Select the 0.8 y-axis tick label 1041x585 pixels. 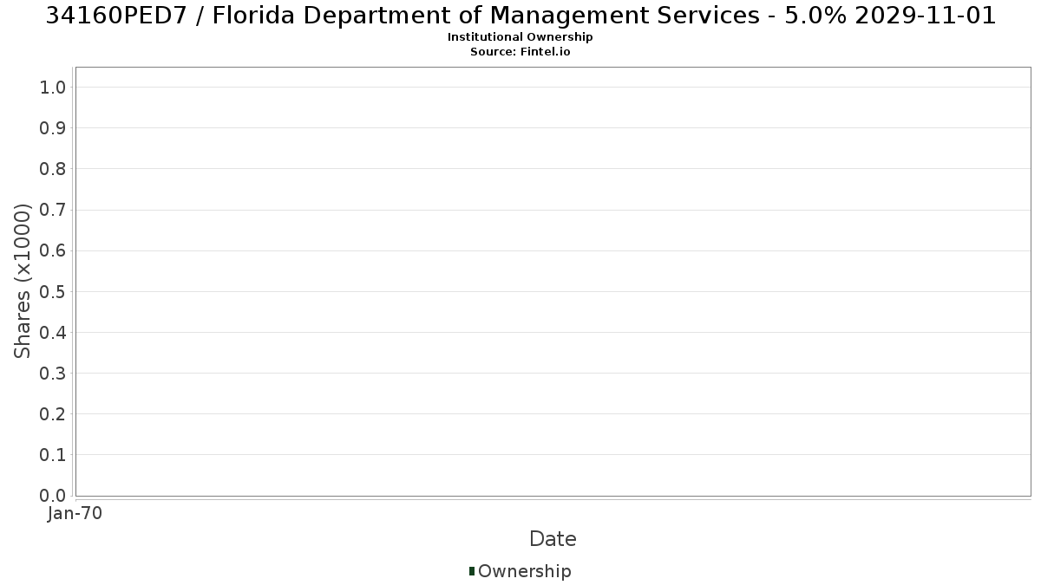tap(53, 168)
